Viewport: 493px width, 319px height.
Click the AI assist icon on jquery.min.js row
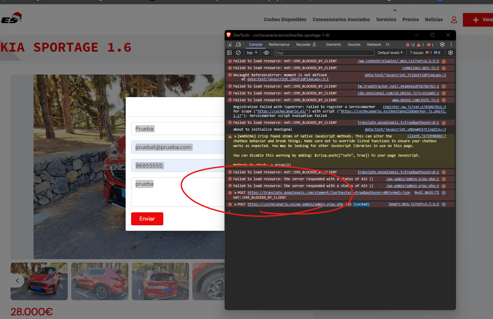point(444,204)
